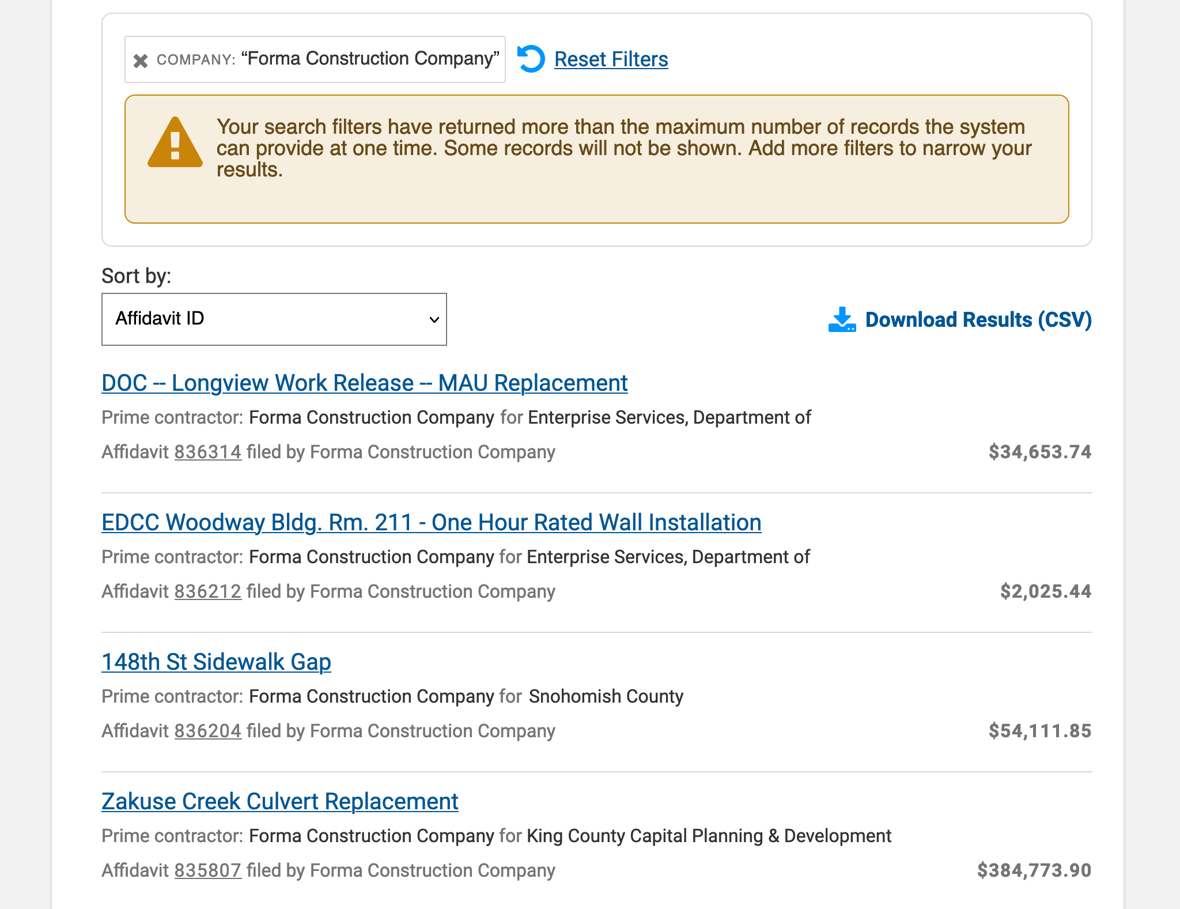Download Results (CSV) link
1180x909 pixels.
click(x=978, y=320)
